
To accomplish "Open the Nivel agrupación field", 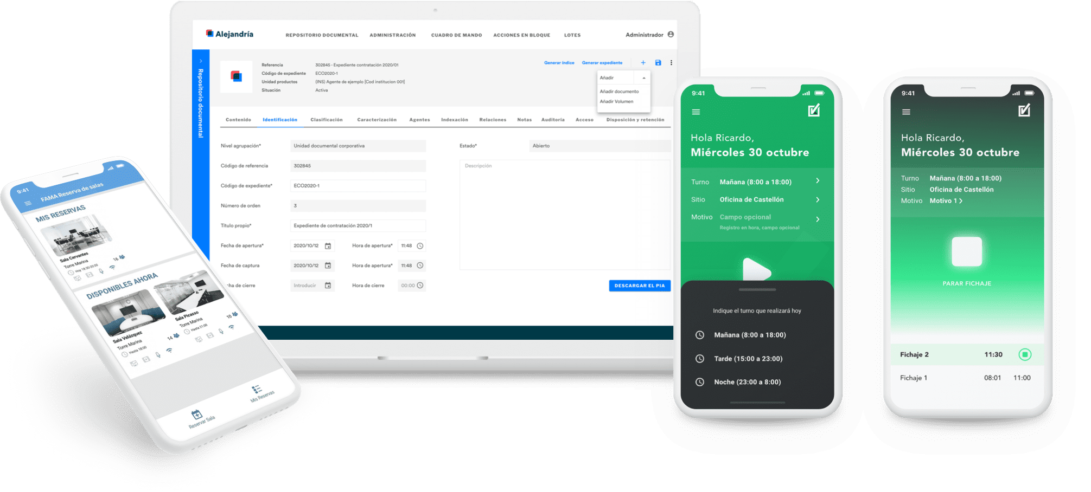I will point(358,146).
